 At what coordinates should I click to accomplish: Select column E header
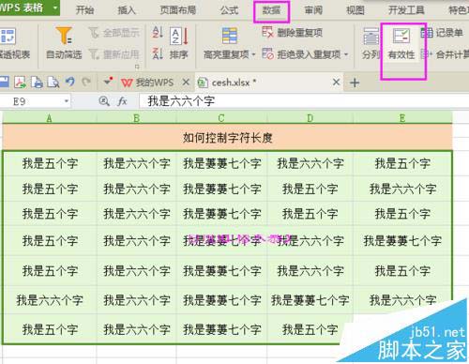tap(402, 118)
